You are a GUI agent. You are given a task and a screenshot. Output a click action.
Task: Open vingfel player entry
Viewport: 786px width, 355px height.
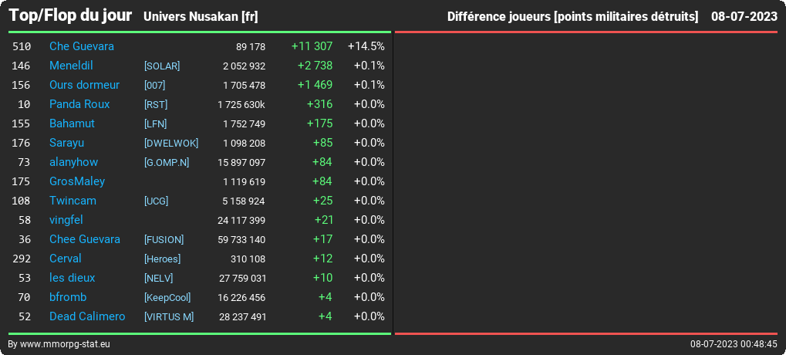(66, 220)
